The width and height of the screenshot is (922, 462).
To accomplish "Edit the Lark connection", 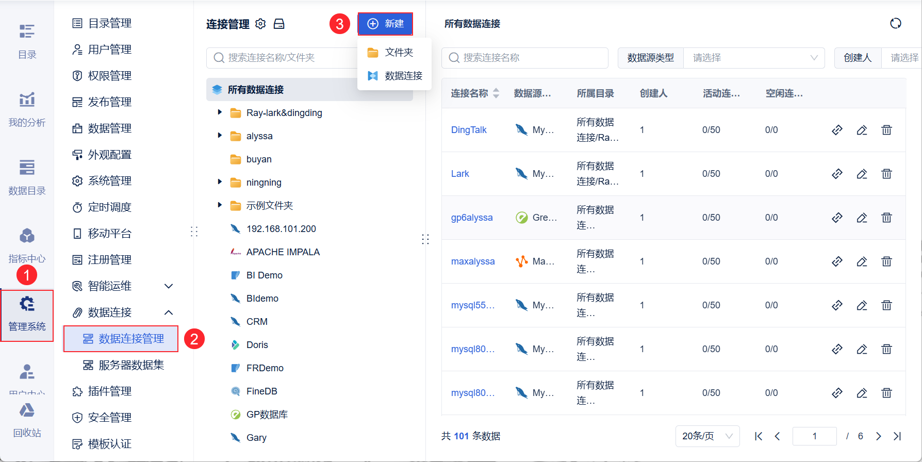I will pyautogui.click(x=862, y=174).
